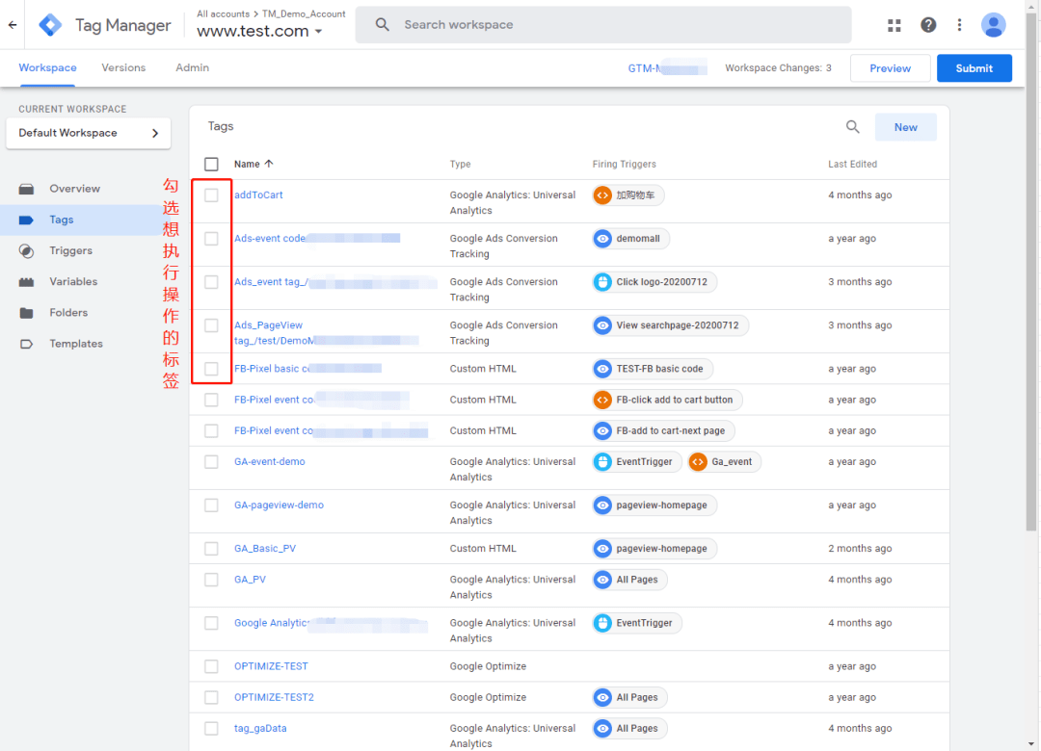Click the page vertical scrollbar
This screenshot has height=751, width=1041.
(x=1031, y=272)
